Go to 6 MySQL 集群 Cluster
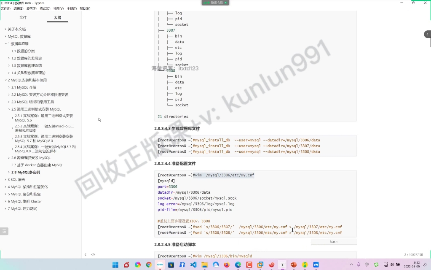The height and width of the screenshot is (270, 431). tap(25, 202)
